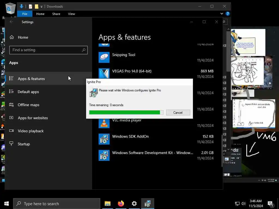Screen dimensions: 279x209
Task: Click the Windows SDK AddOn entry
Action: tap(130, 137)
